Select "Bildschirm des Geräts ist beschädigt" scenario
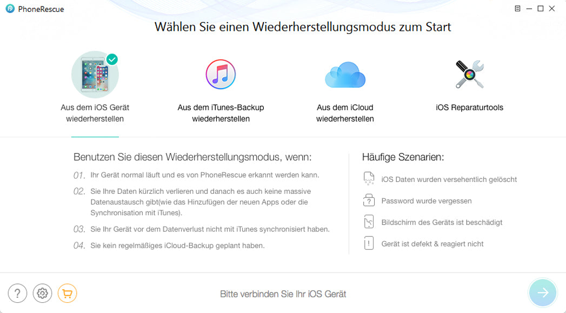The width and height of the screenshot is (566, 313). click(442, 222)
